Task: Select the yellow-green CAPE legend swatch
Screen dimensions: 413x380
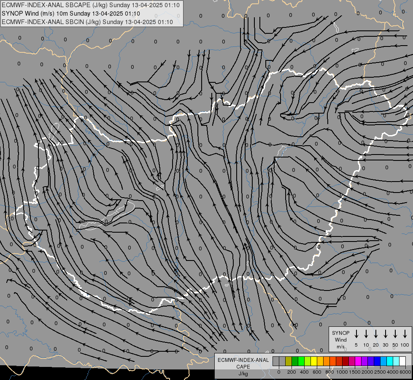Action: tap(308, 361)
